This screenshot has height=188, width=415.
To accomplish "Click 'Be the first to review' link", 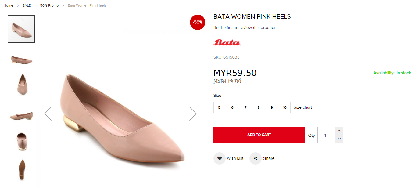I will tap(244, 27).
